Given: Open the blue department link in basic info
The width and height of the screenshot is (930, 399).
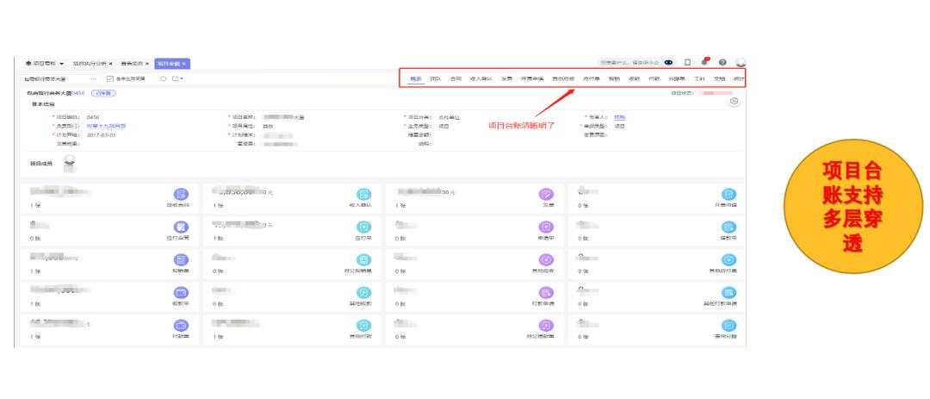Looking at the screenshot, I should click(106, 126).
